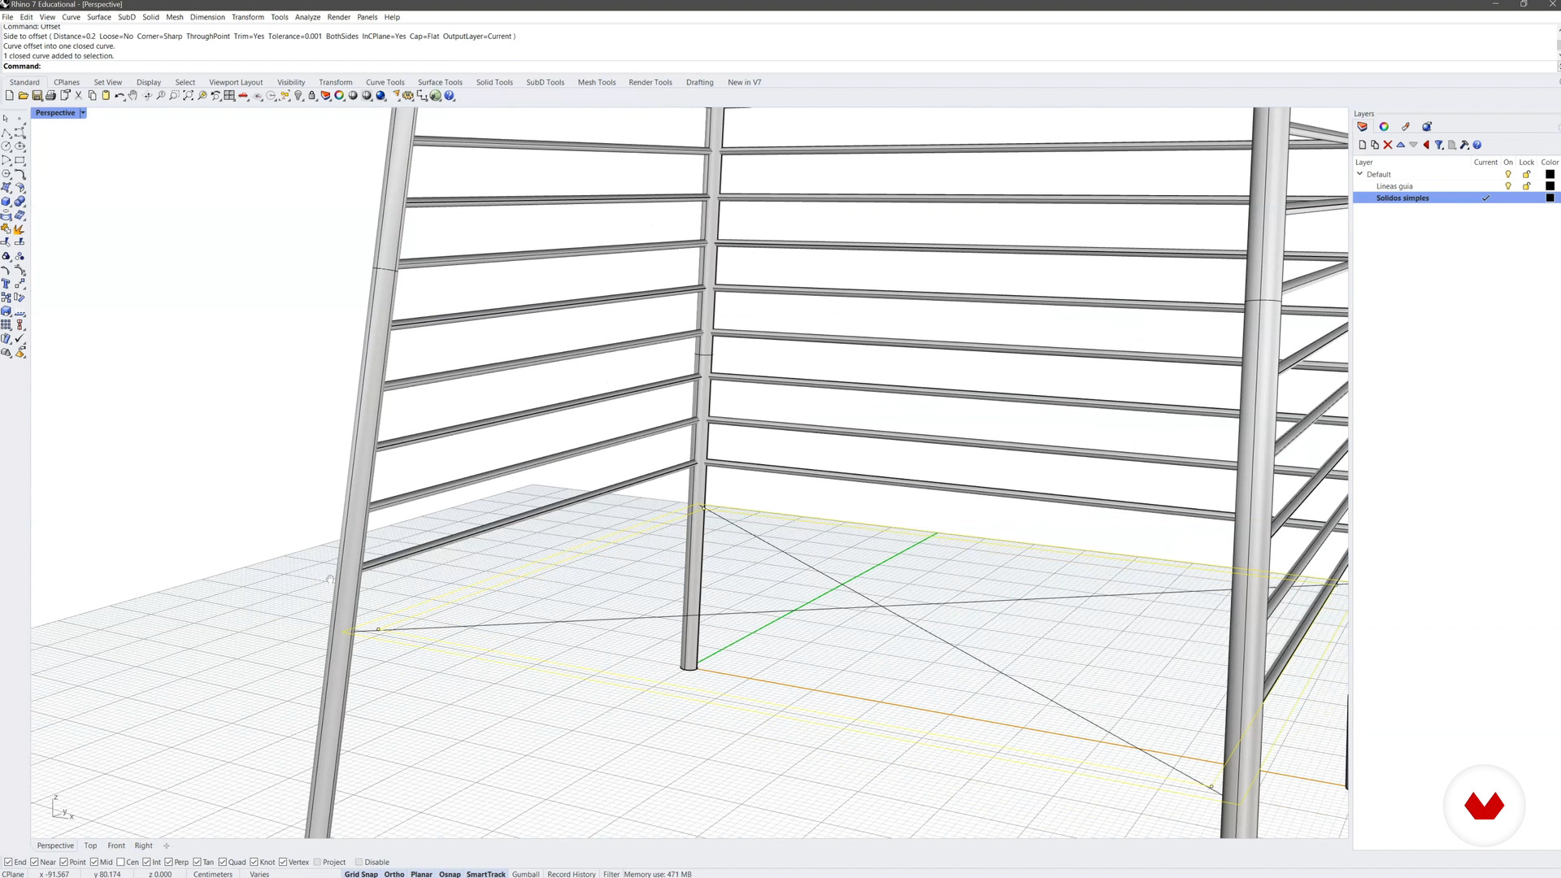The image size is (1561, 878).
Task: Click the Filter status bar button
Action: [611, 874]
